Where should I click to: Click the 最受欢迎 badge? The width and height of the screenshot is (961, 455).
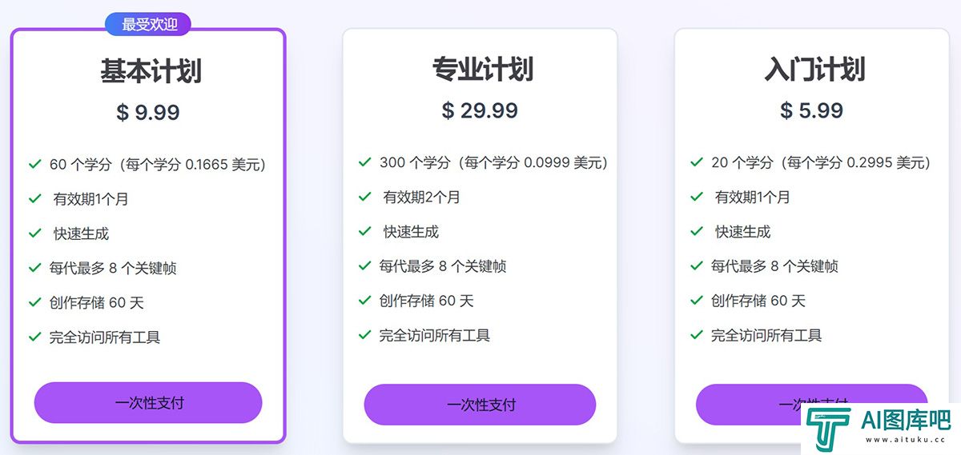[148, 25]
